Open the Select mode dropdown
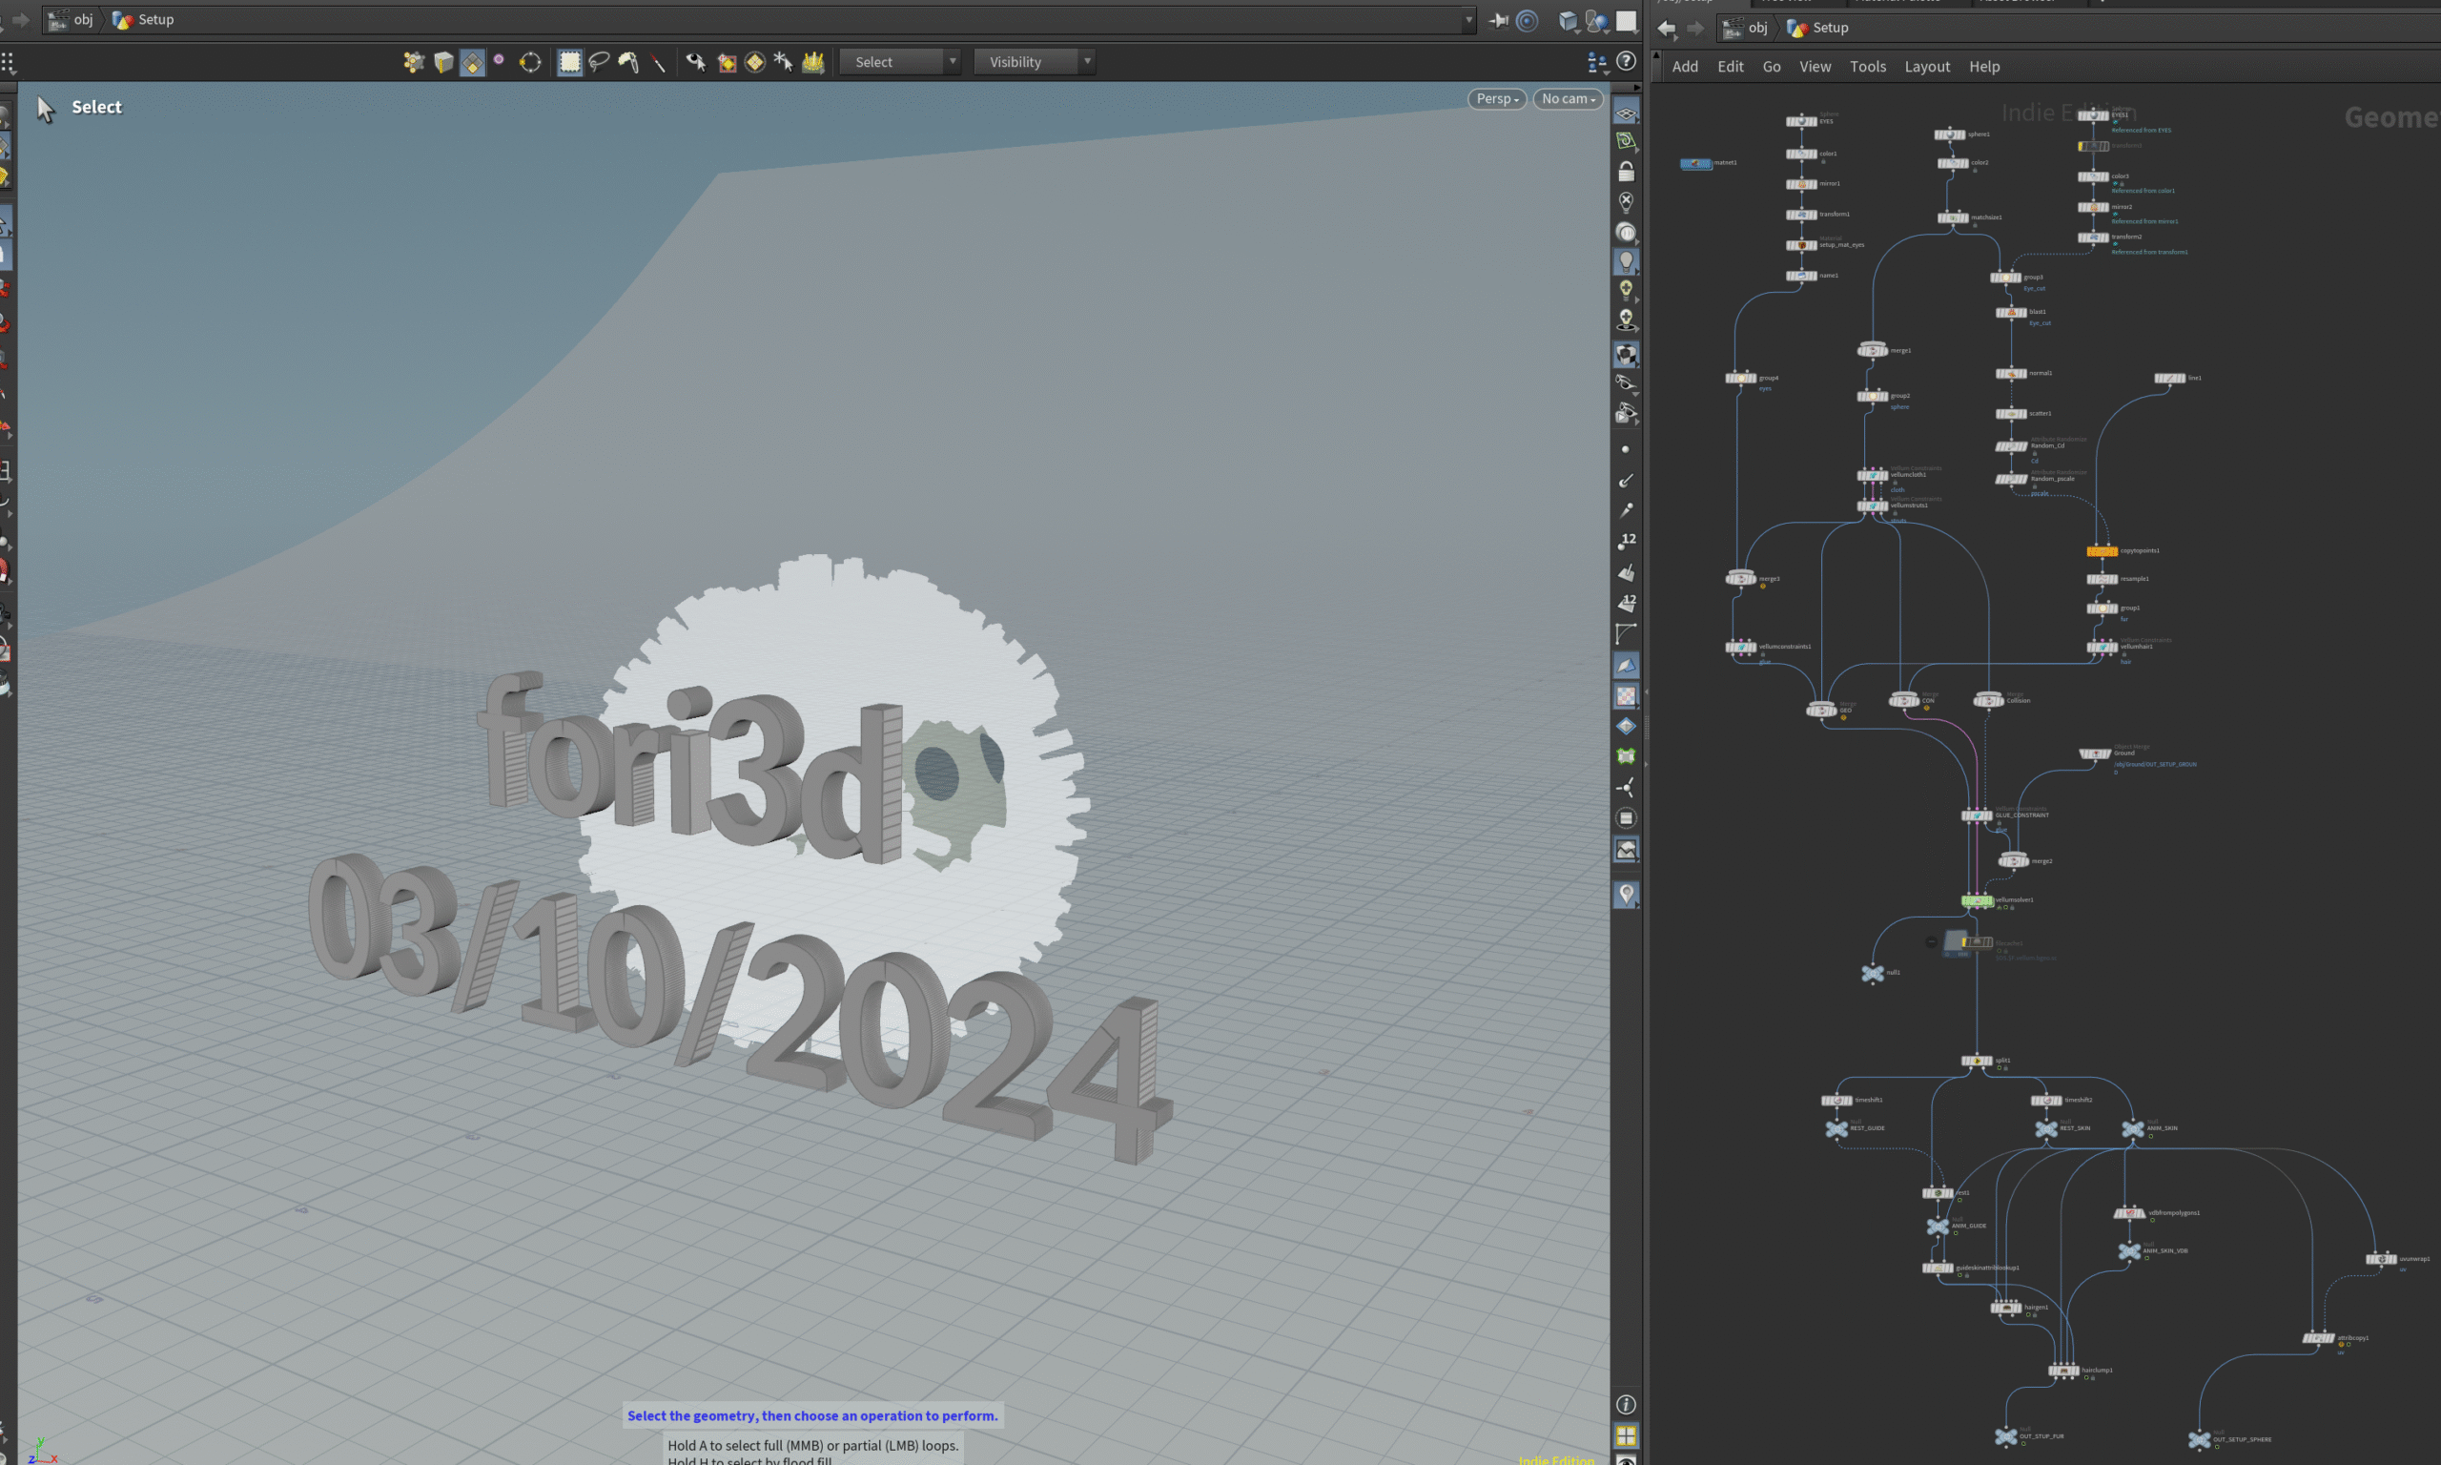 [900, 62]
